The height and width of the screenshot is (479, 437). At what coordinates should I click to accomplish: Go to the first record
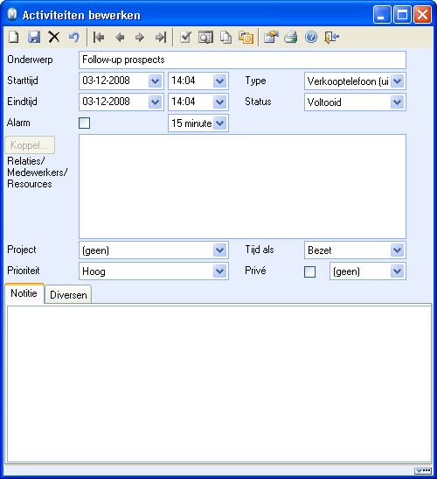tap(99, 38)
